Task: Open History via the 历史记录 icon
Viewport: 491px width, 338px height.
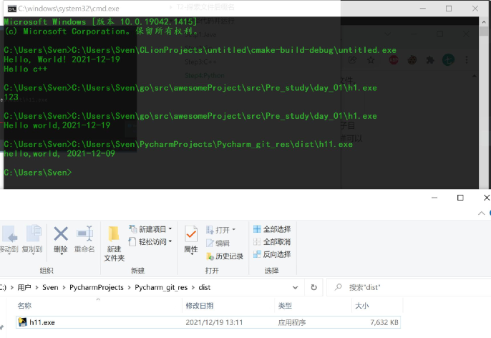Action: 210,256
